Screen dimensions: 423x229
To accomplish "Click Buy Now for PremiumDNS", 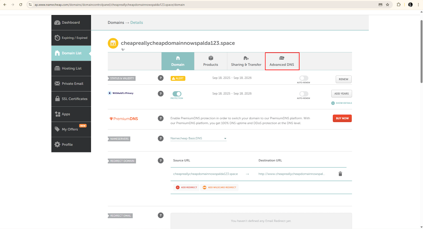I will coord(342,118).
